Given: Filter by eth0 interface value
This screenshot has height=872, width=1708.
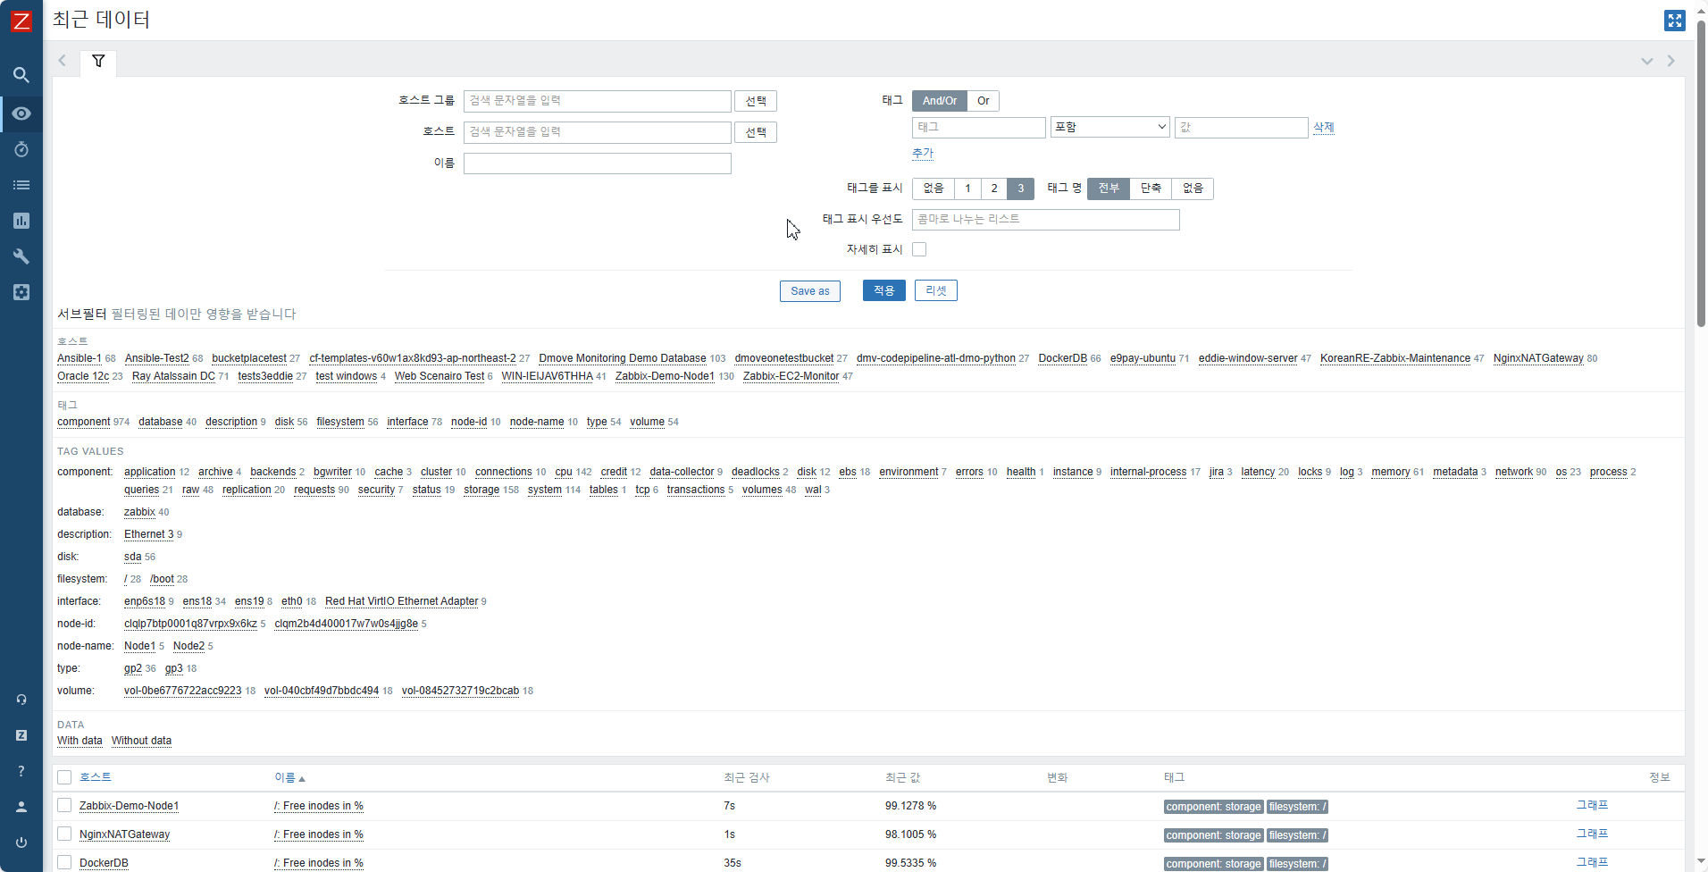Looking at the screenshot, I should point(292,601).
